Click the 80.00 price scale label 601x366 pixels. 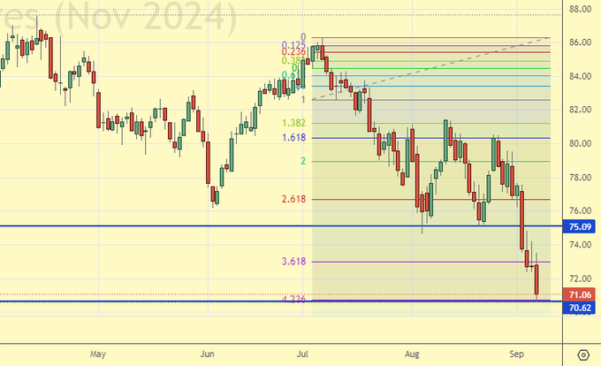pyautogui.click(x=581, y=143)
